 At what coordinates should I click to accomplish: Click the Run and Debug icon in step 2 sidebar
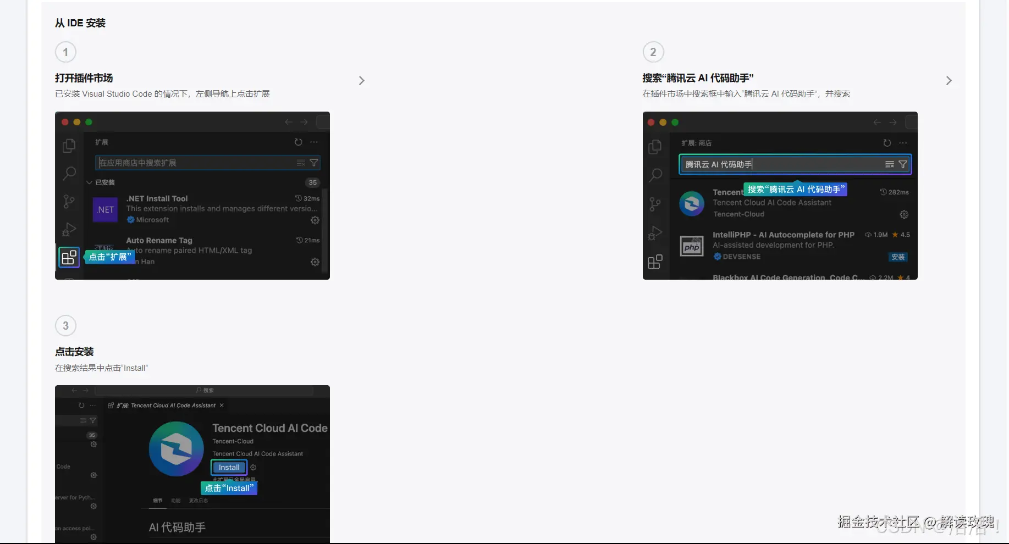tap(655, 233)
